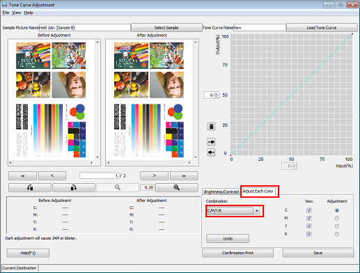Rotate preview clockwise
The width and height of the screenshot is (360, 273).
pyautogui.click(x=74, y=187)
